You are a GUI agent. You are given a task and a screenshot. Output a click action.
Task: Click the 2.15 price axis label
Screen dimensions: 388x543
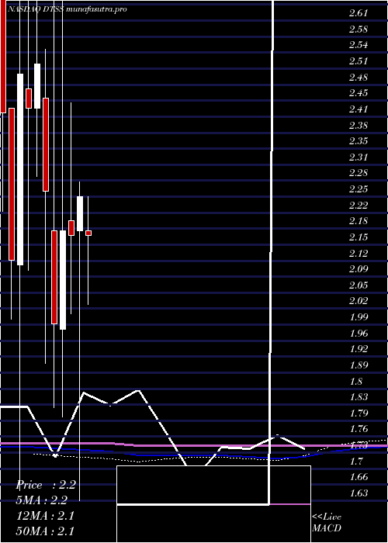359,237
